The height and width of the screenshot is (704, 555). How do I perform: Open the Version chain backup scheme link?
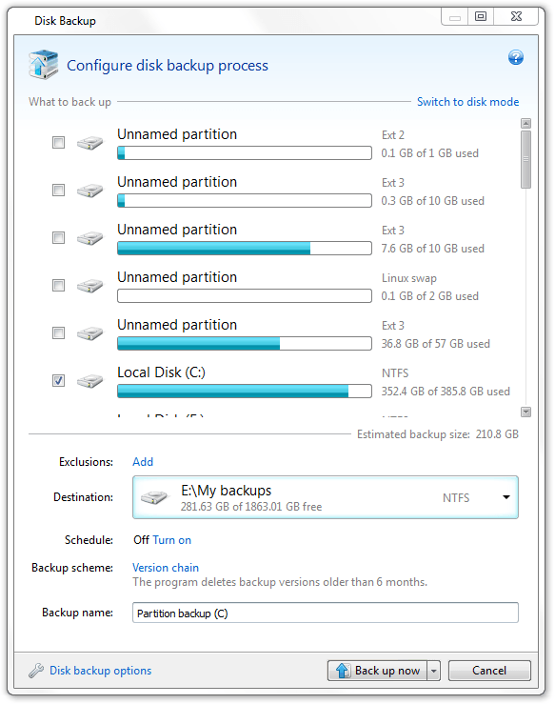[166, 568]
